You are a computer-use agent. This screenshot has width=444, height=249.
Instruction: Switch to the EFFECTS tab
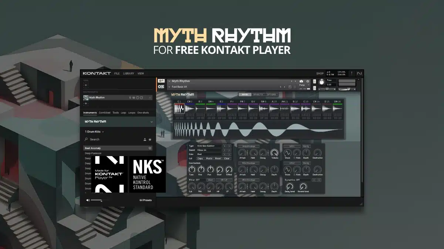(258, 95)
